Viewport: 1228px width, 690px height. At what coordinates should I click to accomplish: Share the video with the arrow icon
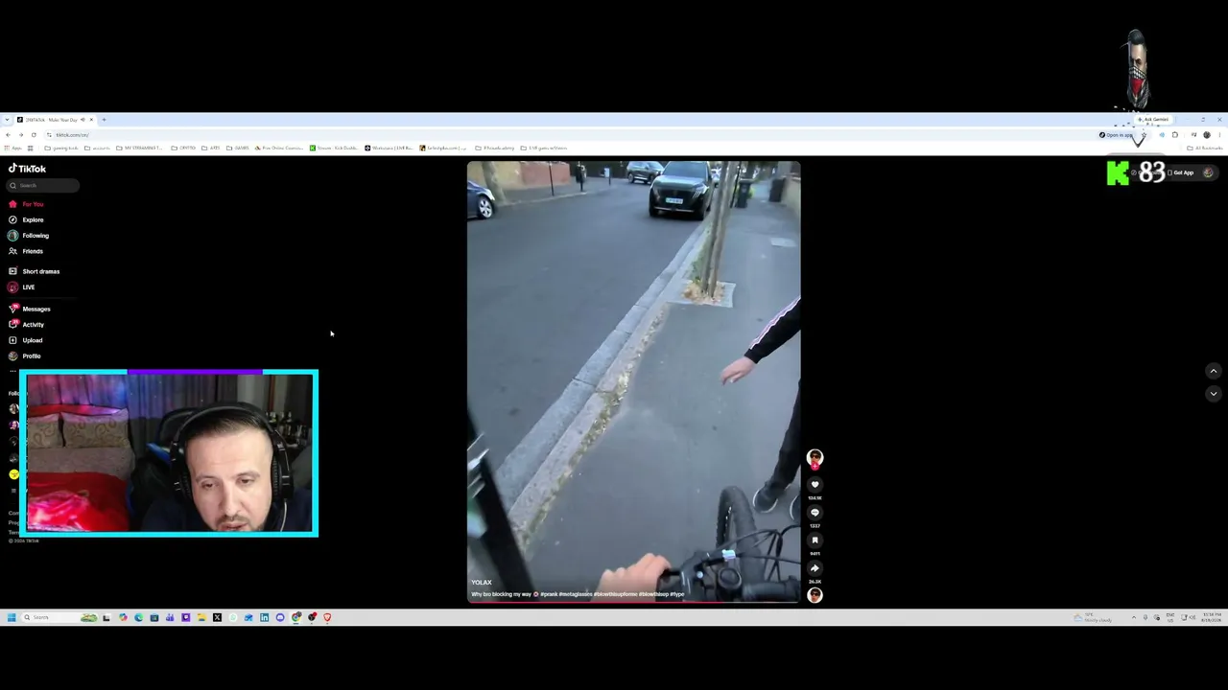point(815,568)
